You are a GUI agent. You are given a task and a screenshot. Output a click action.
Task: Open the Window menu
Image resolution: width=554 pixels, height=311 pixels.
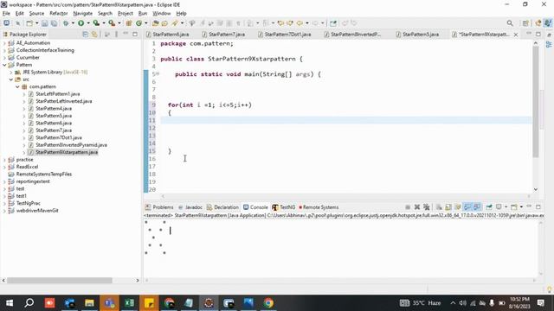[x=162, y=14]
